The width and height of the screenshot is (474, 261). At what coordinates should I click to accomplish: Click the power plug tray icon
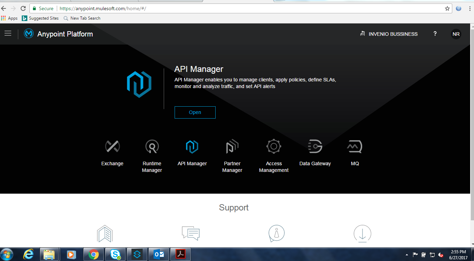(x=424, y=255)
